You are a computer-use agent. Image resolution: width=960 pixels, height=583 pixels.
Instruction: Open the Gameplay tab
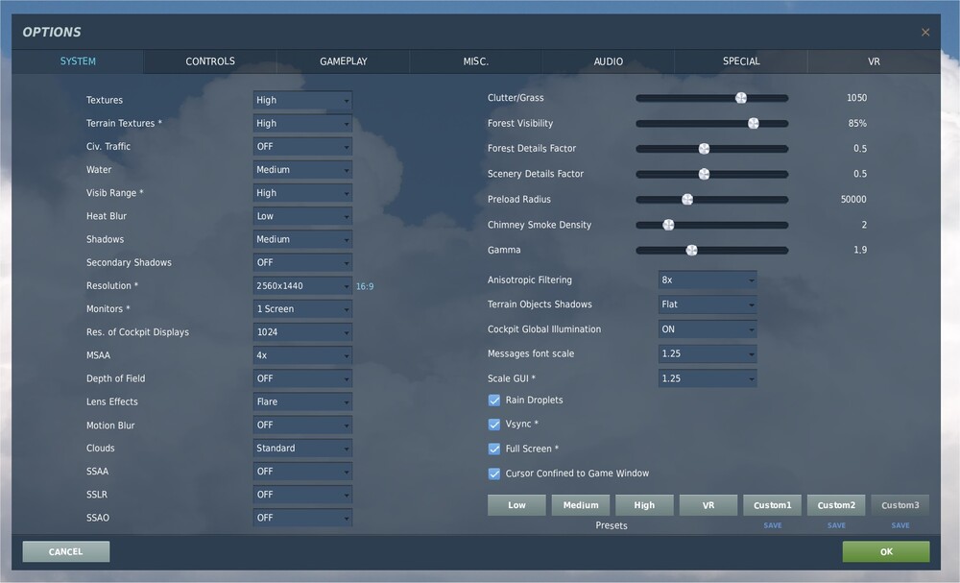(x=343, y=61)
